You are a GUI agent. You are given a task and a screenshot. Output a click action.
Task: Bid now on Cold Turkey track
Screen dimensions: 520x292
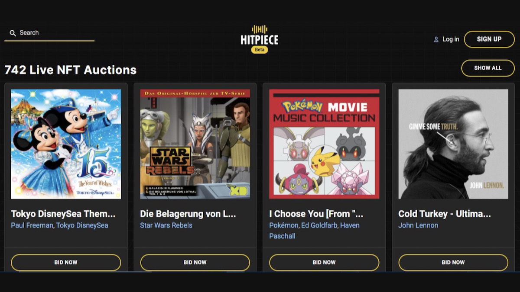(x=453, y=263)
